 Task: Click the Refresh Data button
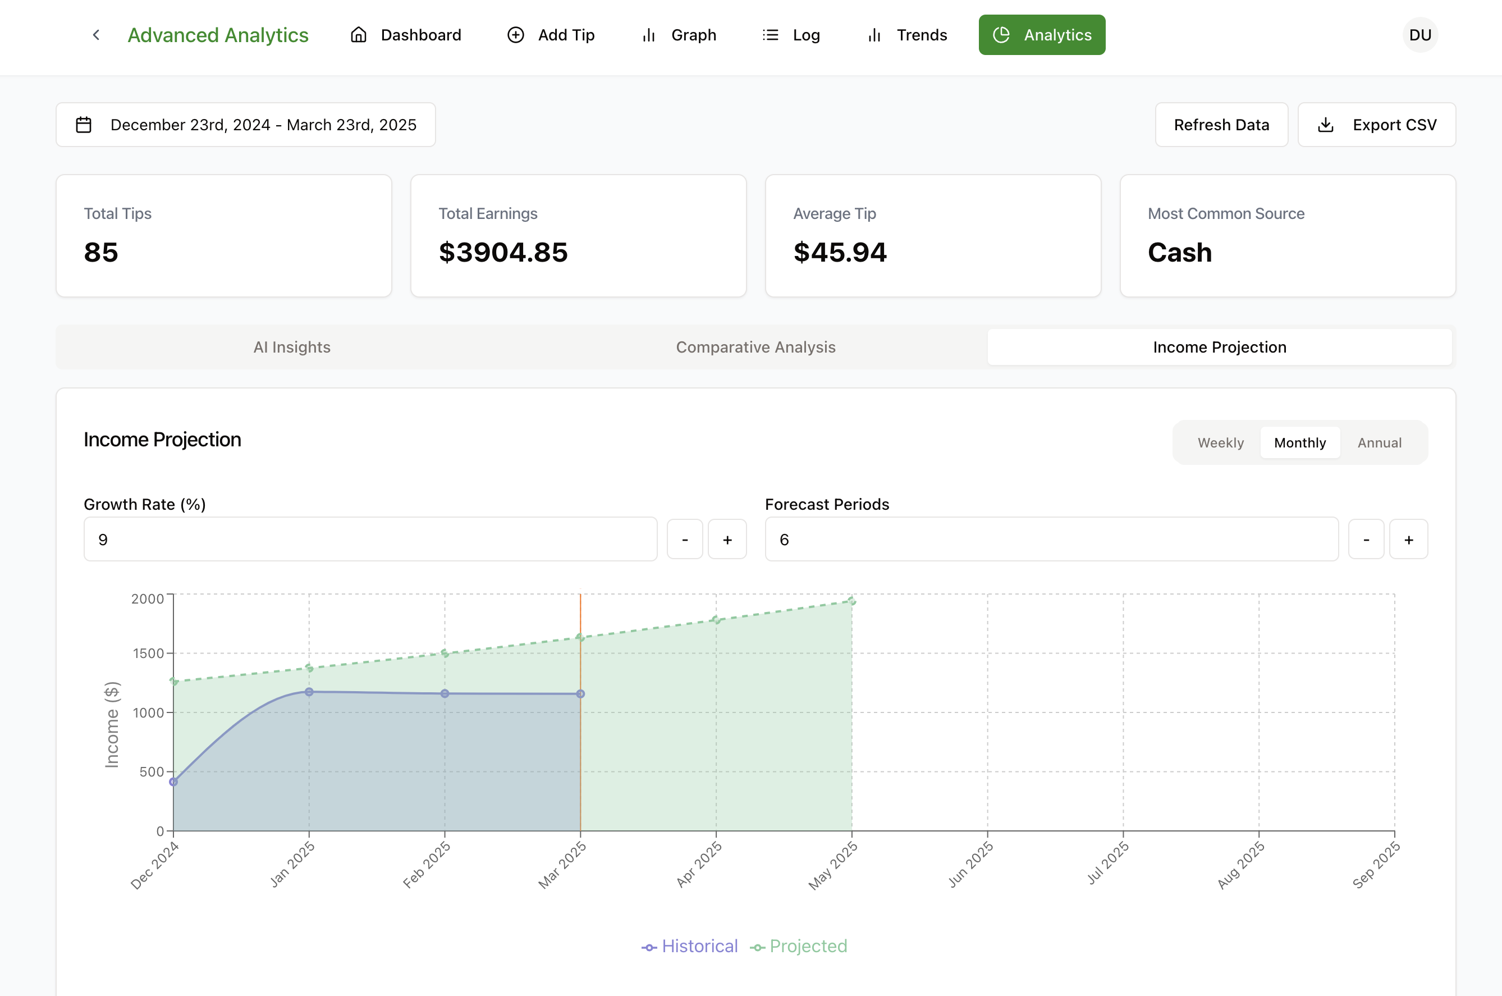tap(1221, 125)
